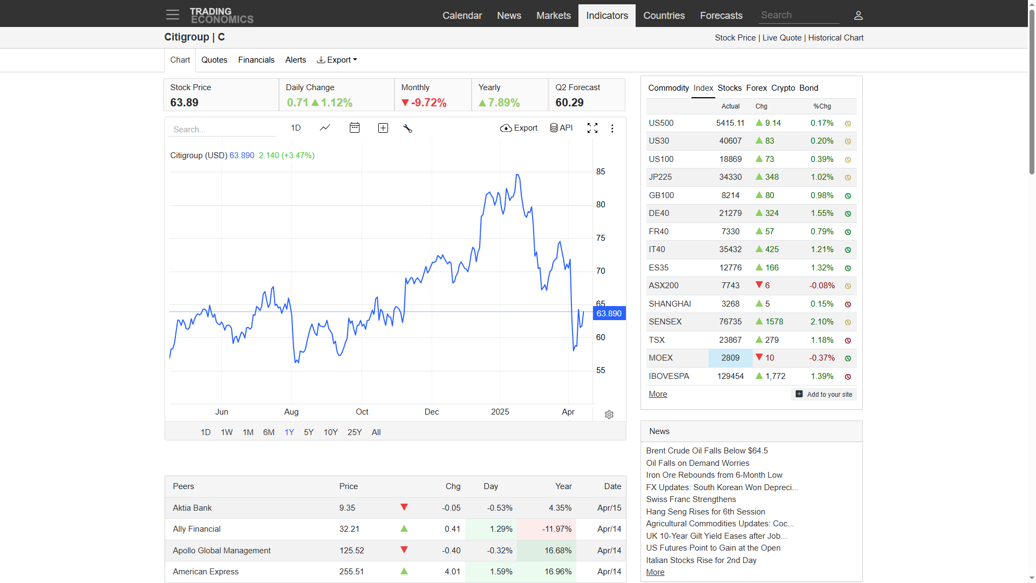
Task: Click the chart cloud Export button
Action: click(x=519, y=128)
